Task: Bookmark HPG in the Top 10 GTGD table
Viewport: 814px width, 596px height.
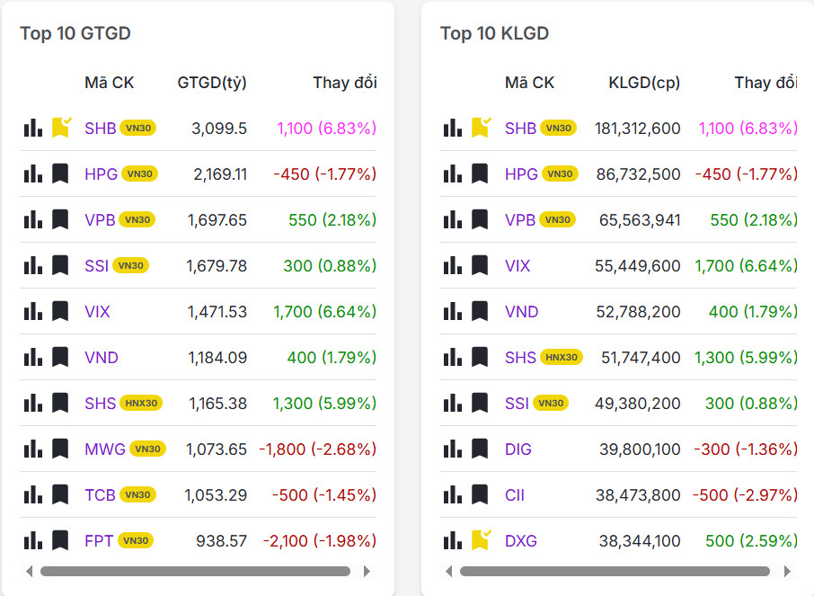Action: [60, 173]
